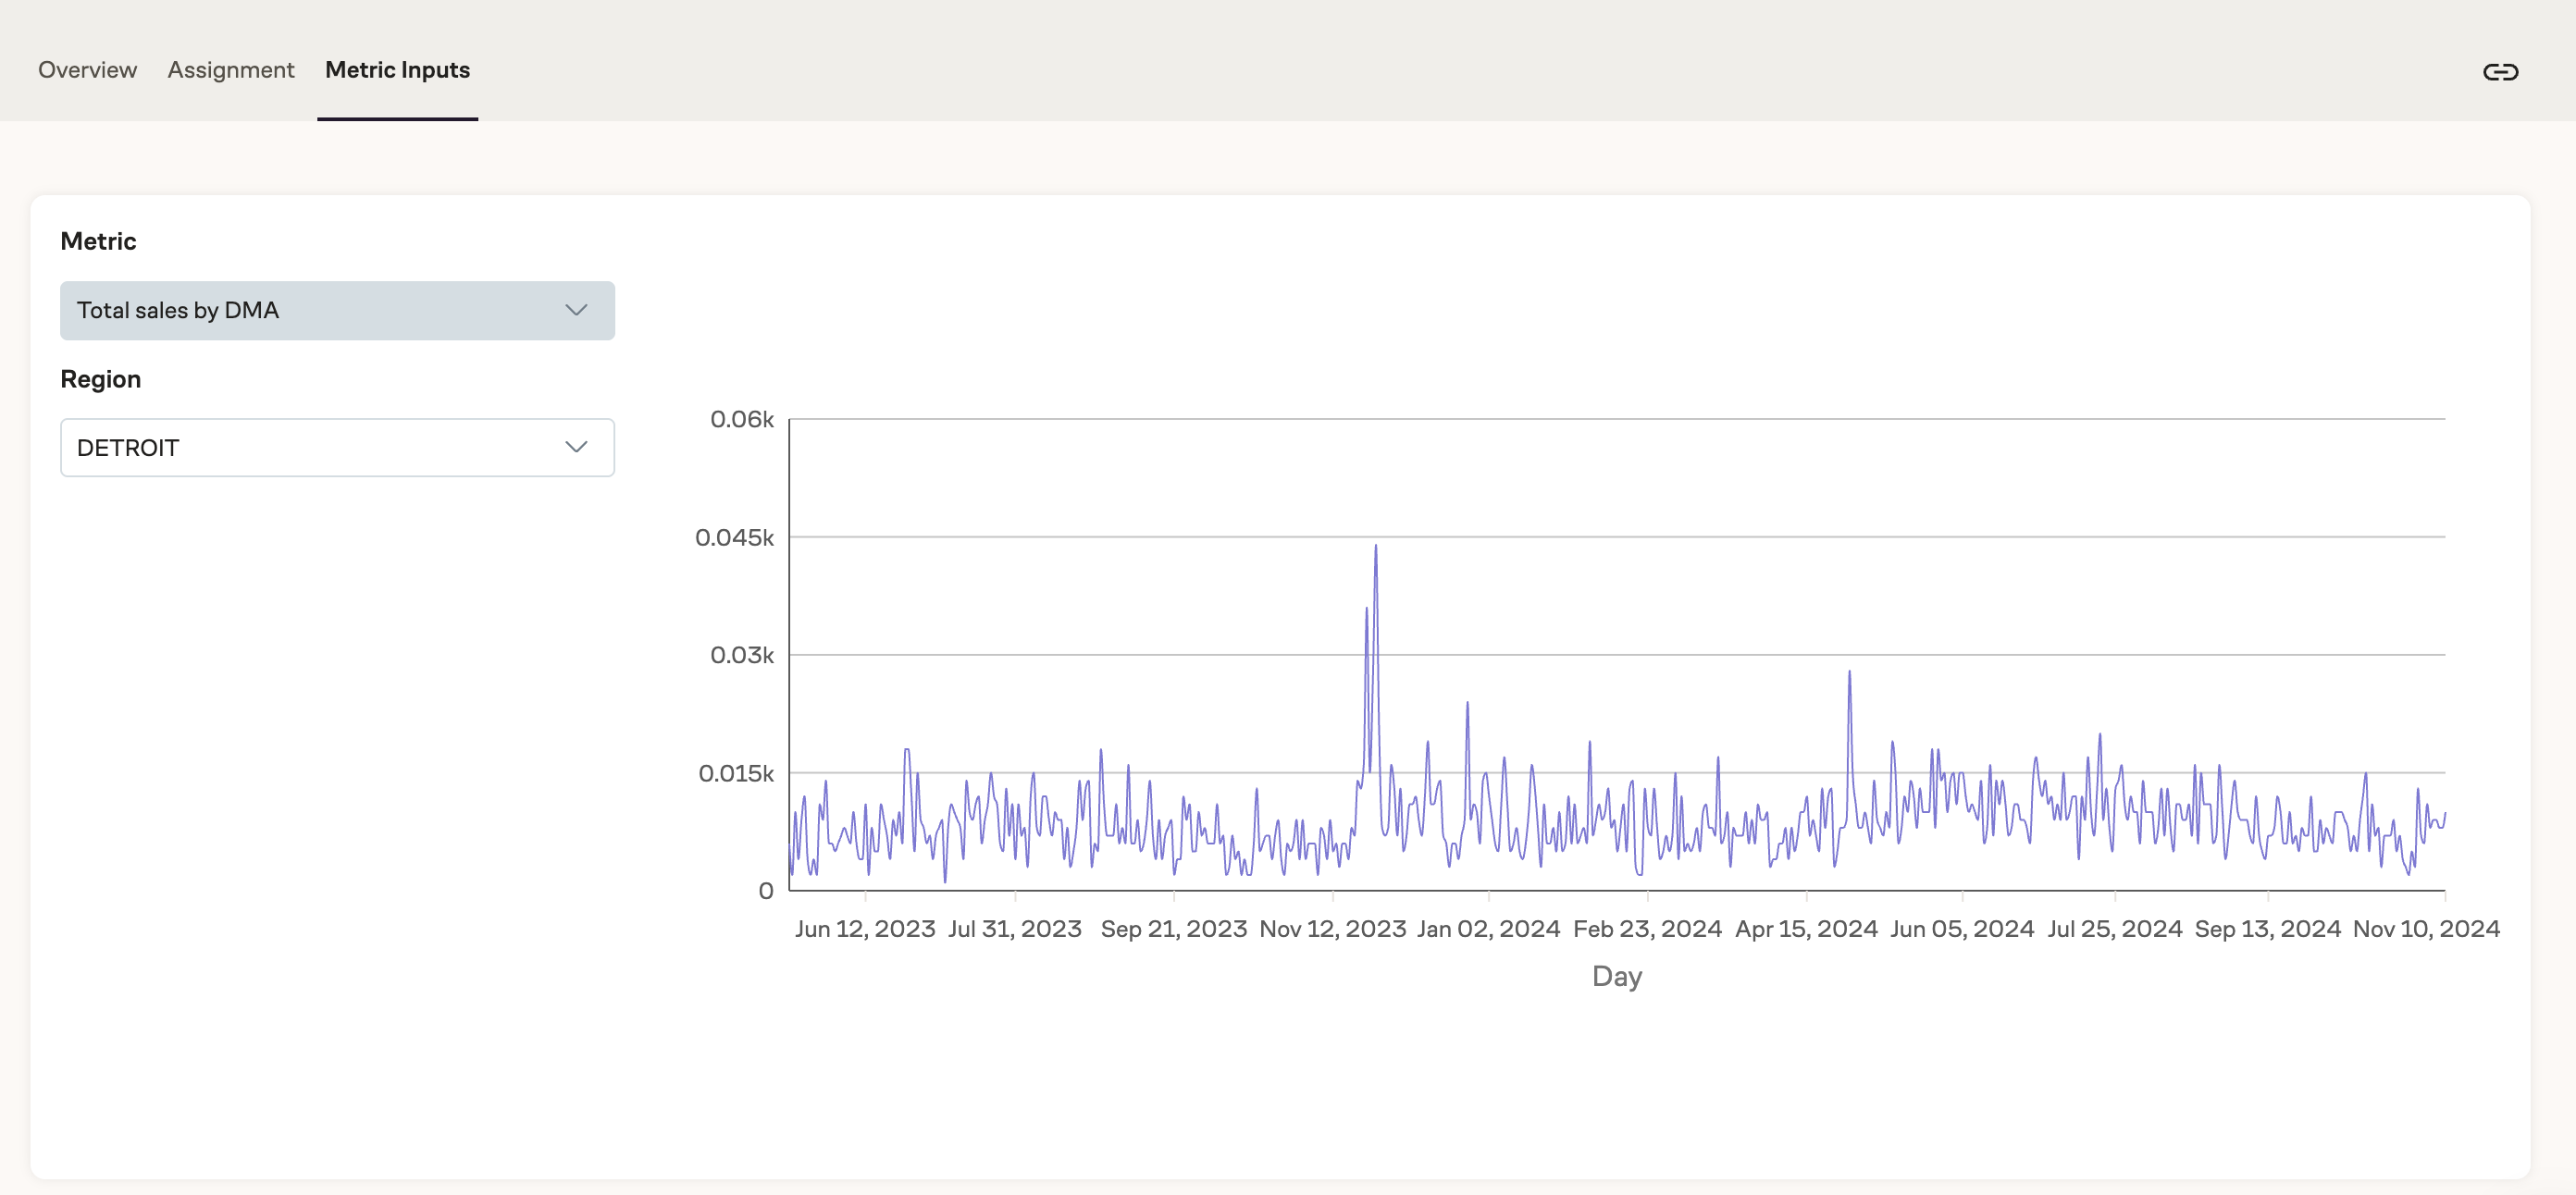Screen dimensions: 2576x1195
Task: Click the Jul 25, 2024 axis label
Action: click(x=2114, y=928)
